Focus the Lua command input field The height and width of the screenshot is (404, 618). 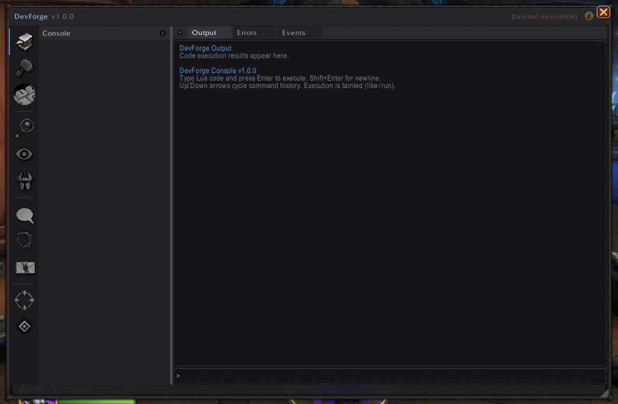coord(389,375)
